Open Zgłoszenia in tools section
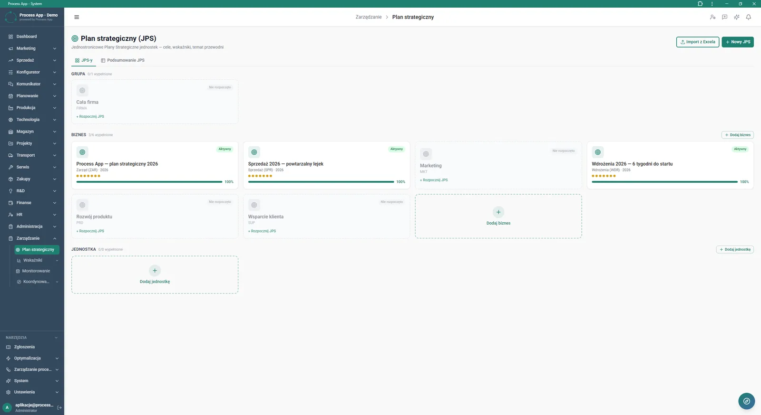Image resolution: width=761 pixels, height=415 pixels. click(32, 347)
